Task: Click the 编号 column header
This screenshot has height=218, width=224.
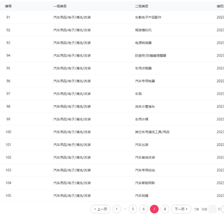Action: click(8, 6)
